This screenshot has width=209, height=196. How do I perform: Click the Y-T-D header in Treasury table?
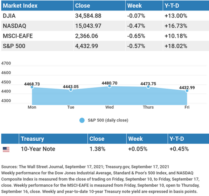click(x=188, y=139)
